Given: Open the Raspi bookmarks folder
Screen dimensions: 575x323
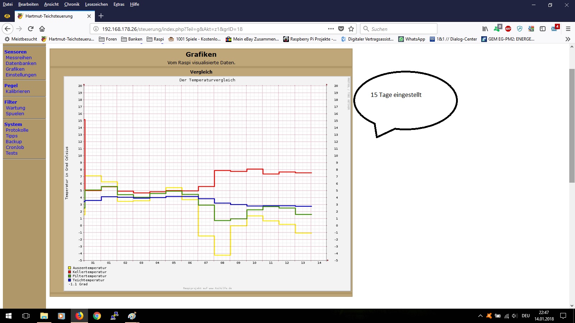Looking at the screenshot, I should 155,39.
